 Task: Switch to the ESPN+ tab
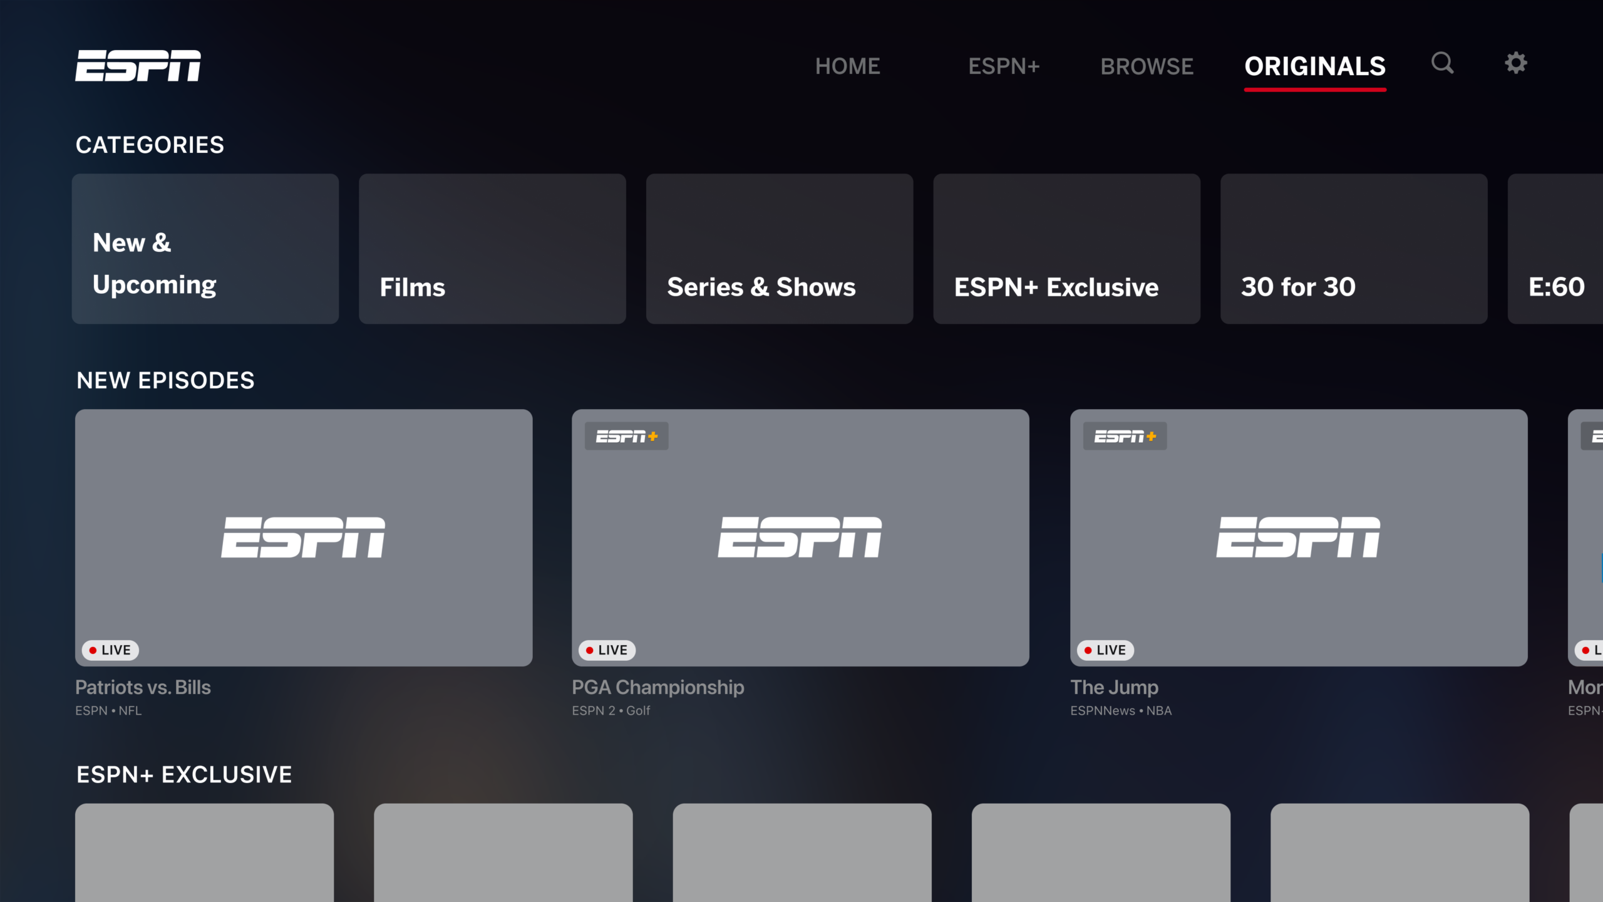(x=1004, y=66)
